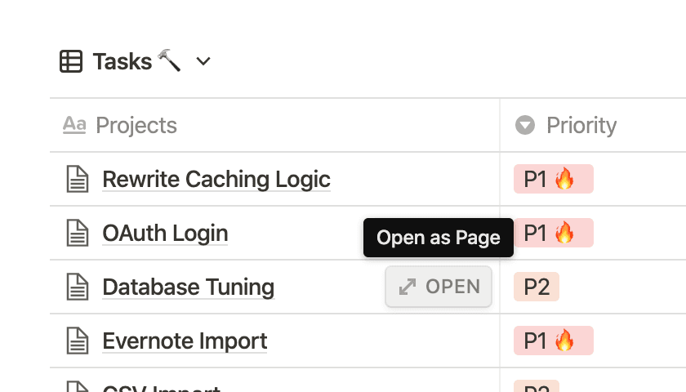Click page icon beside Evernote Import
The image size is (686, 392).
[77, 341]
